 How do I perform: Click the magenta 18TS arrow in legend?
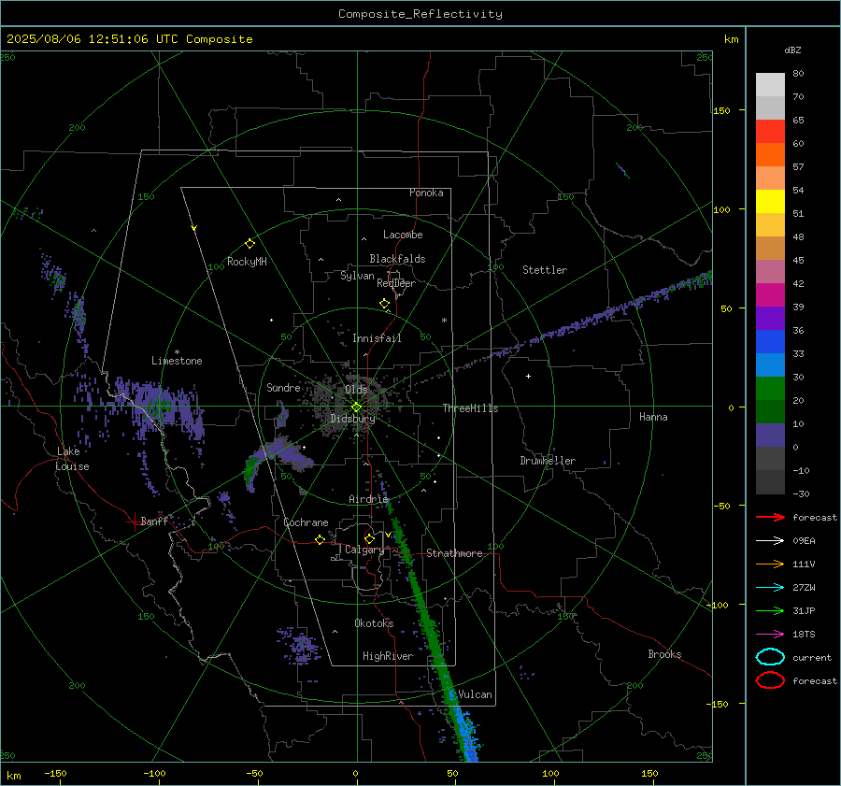pyautogui.click(x=770, y=635)
